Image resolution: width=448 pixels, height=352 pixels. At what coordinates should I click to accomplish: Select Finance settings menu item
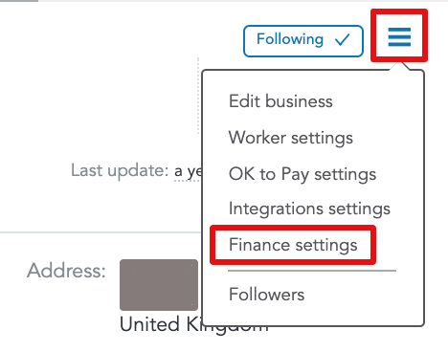point(293,245)
